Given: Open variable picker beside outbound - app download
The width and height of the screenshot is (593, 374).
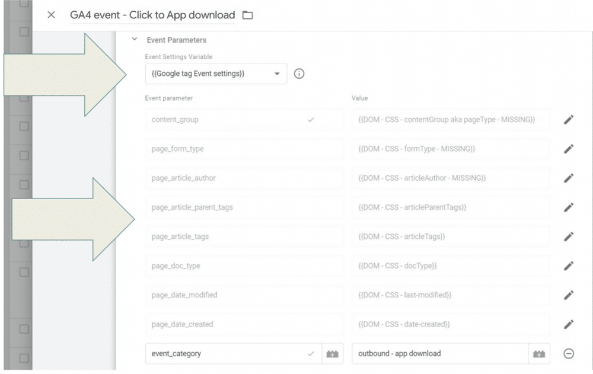Looking at the screenshot, I should pos(539,354).
